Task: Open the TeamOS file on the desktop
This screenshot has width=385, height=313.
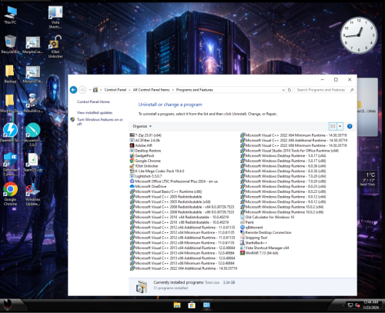Action: (33, 162)
